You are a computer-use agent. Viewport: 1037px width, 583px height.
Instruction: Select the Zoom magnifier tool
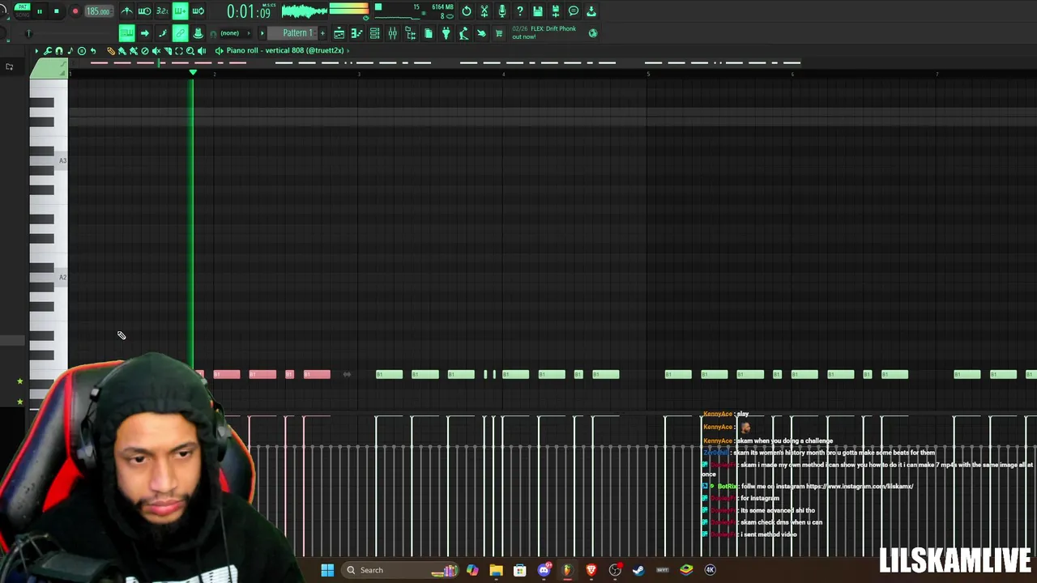[x=190, y=51]
